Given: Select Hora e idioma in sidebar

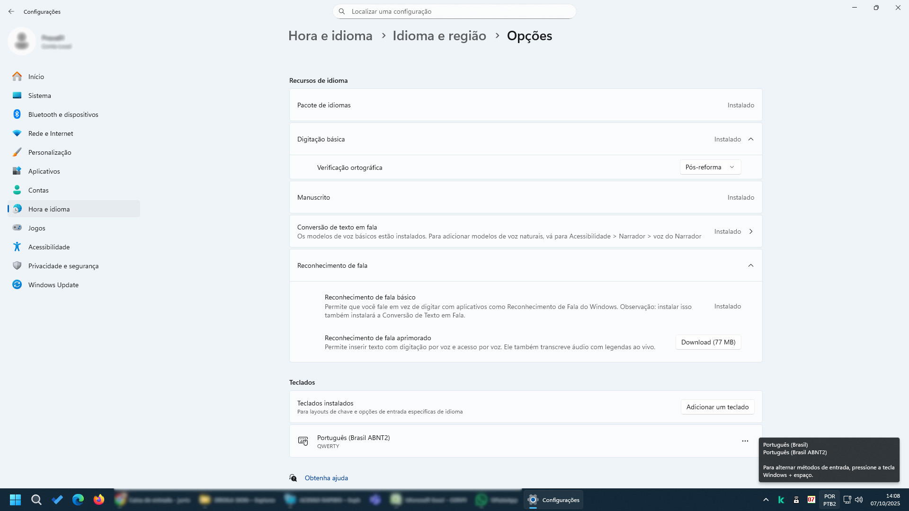Looking at the screenshot, I should [74, 209].
